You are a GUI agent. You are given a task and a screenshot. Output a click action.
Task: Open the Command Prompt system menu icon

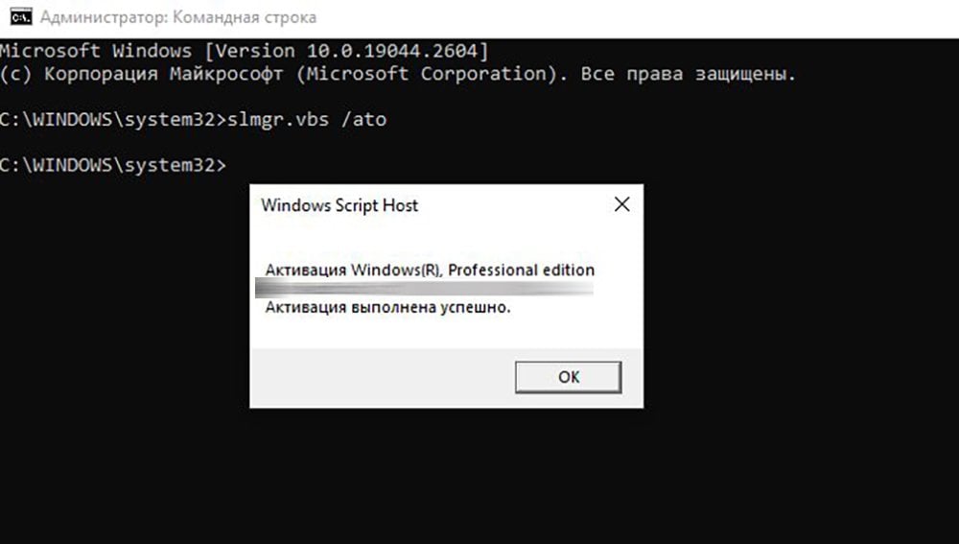click(x=20, y=17)
